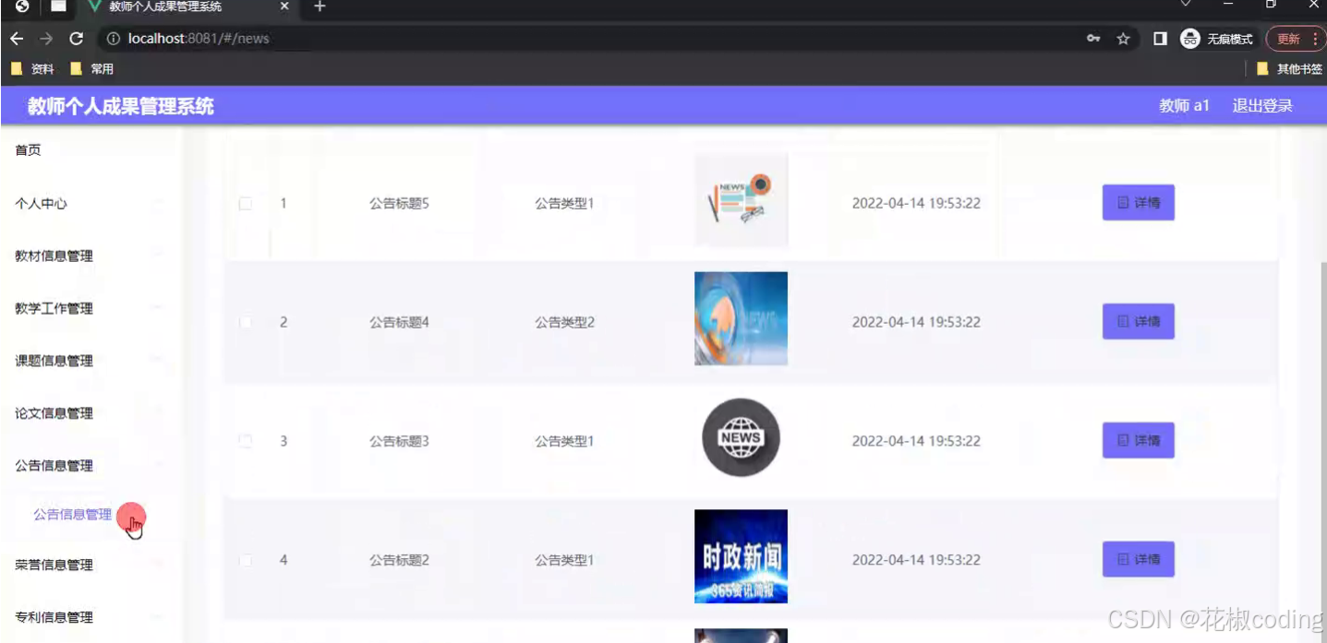The image size is (1327, 643).
Task: Expand the 荣誉信息管理 sidebar section
Action: pyautogui.click(x=53, y=565)
